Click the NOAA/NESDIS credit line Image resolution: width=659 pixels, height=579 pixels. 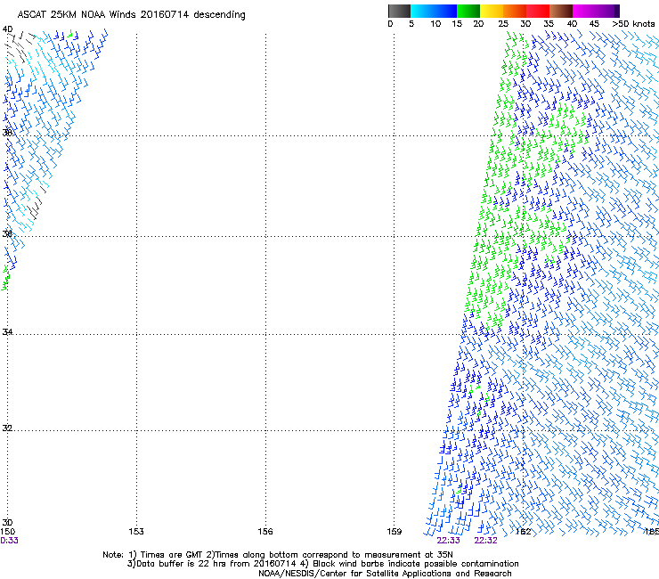pyautogui.click(x=385, y=574)
